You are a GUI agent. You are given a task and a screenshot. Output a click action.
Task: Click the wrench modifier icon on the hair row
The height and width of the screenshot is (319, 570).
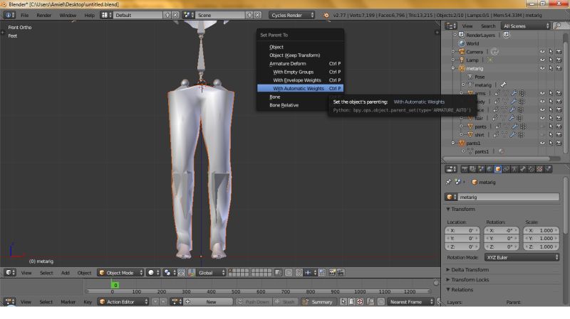(511, 118)
